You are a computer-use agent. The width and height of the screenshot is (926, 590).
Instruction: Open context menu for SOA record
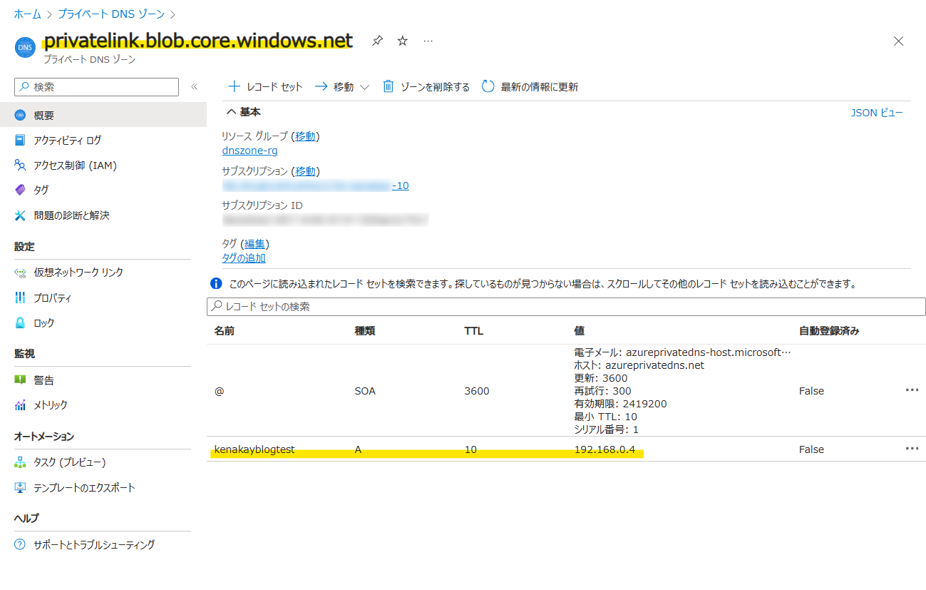(911, 390)
